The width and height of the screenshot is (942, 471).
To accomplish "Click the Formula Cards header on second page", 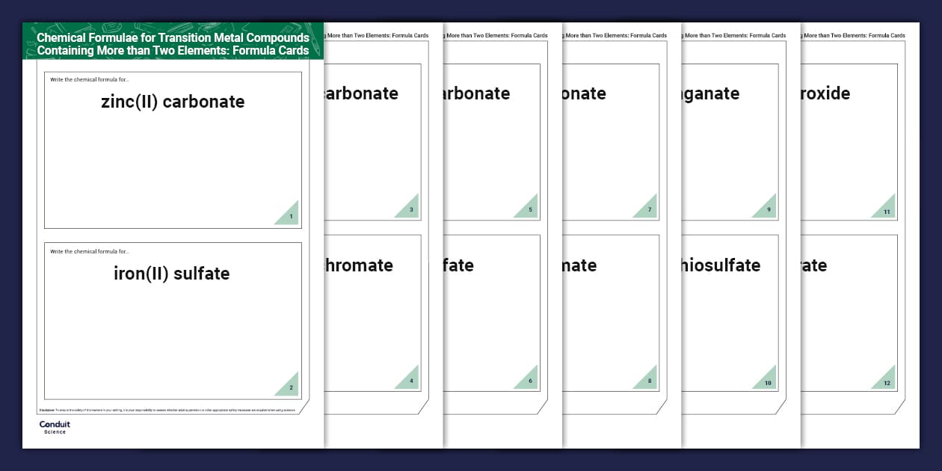I will [x=372, y=35].
